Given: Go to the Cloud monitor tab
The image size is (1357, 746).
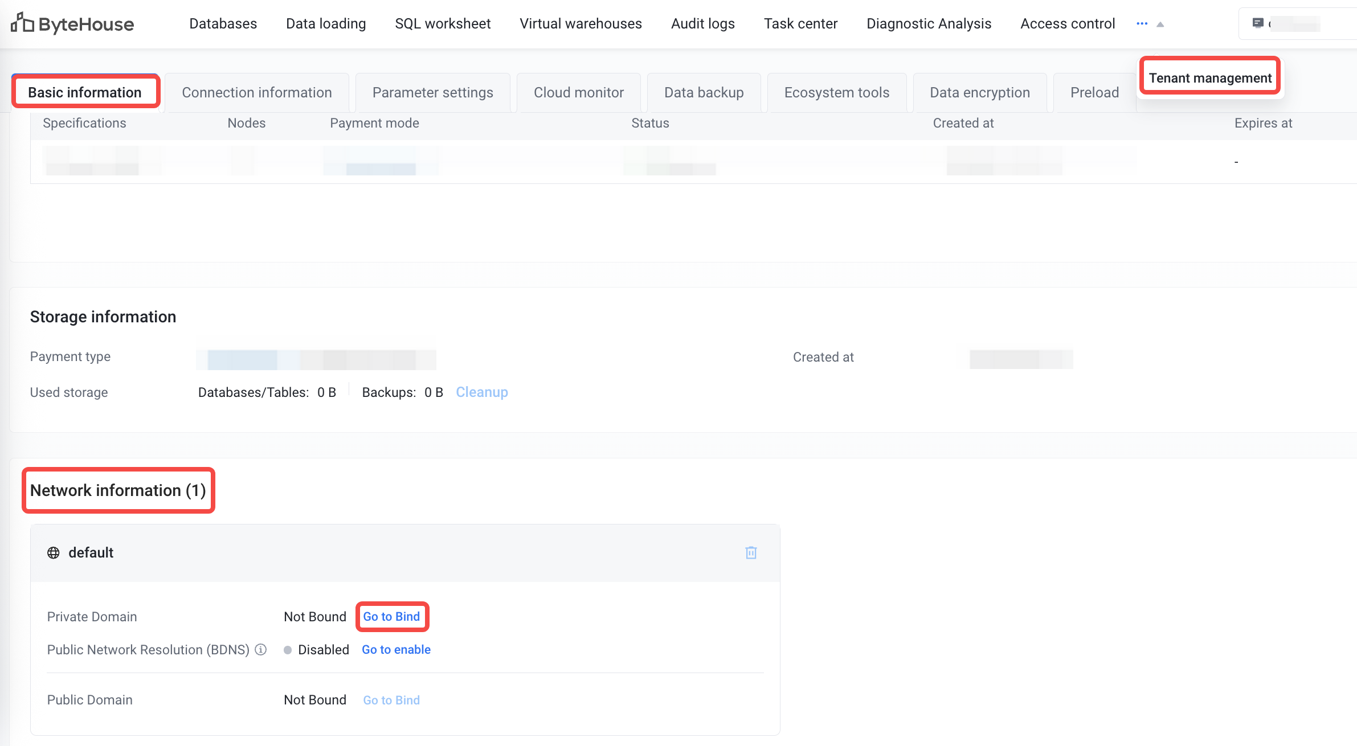Looking at the screenshot, I should pos(578,92).
